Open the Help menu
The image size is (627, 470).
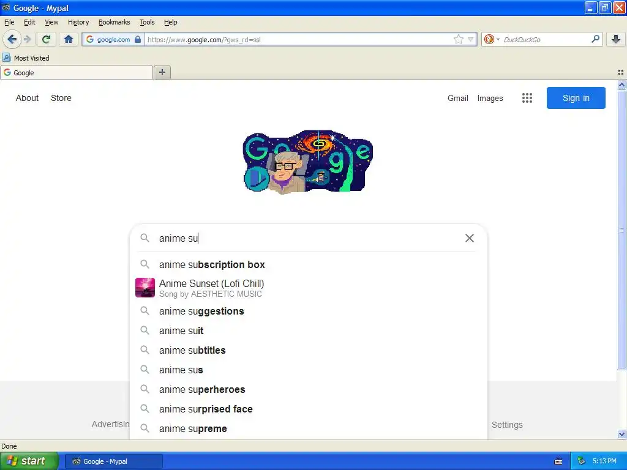(x=170, y=22)
